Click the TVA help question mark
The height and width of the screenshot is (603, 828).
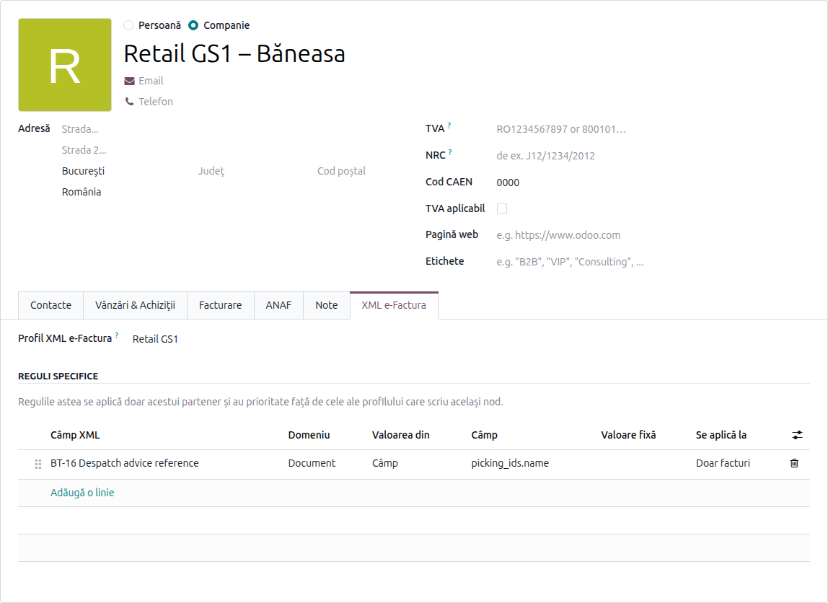point(449,126)
